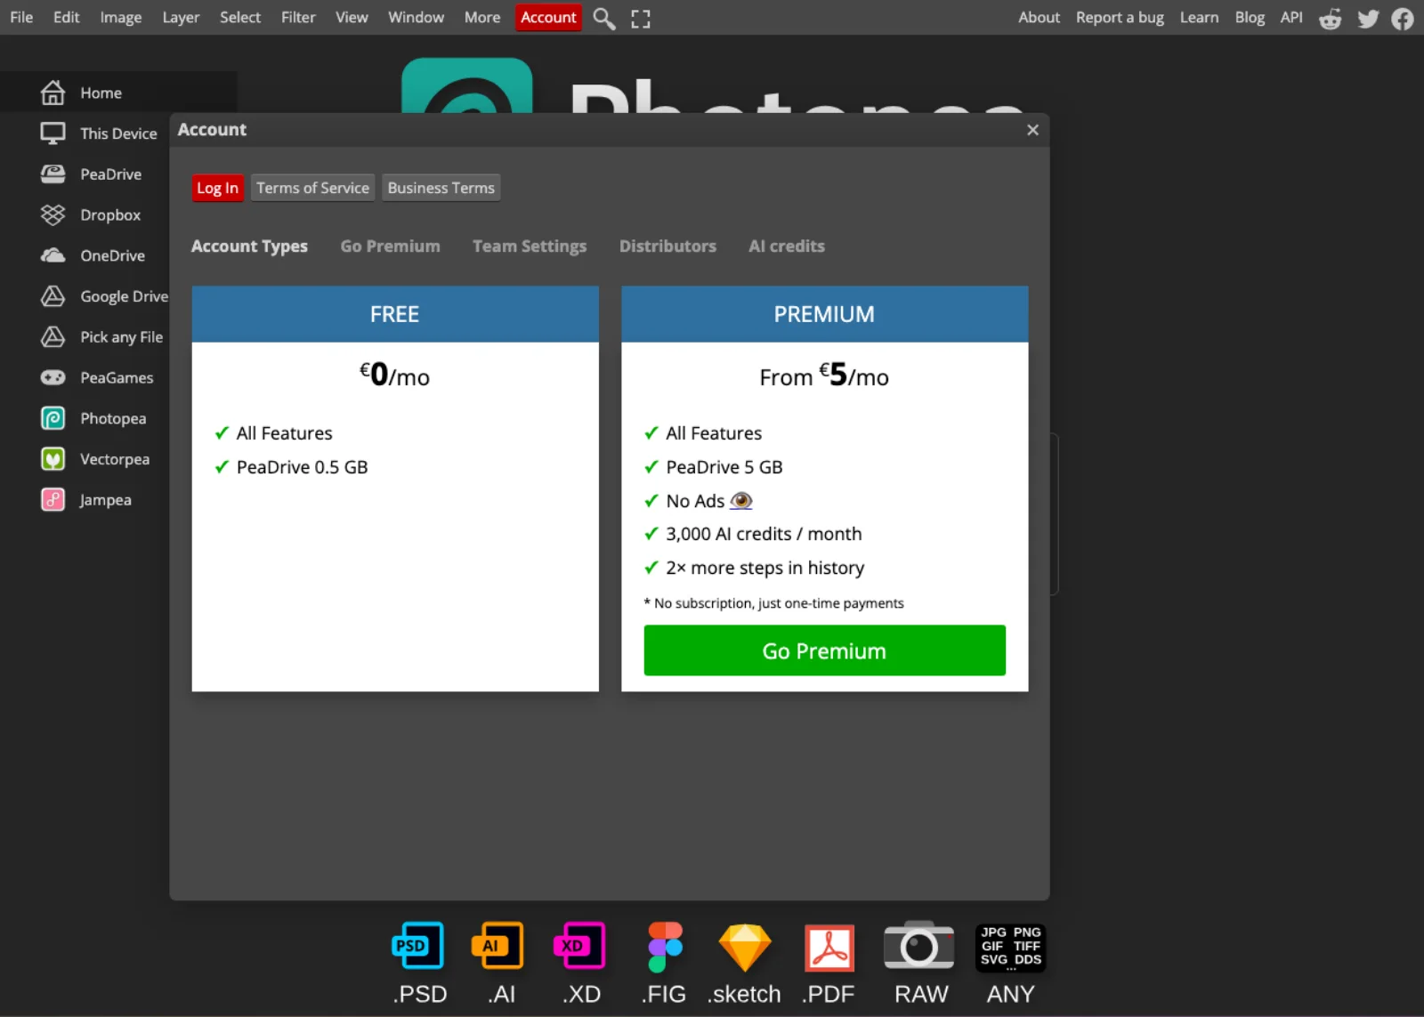Click the ANY formats icon

(1010, 948)
